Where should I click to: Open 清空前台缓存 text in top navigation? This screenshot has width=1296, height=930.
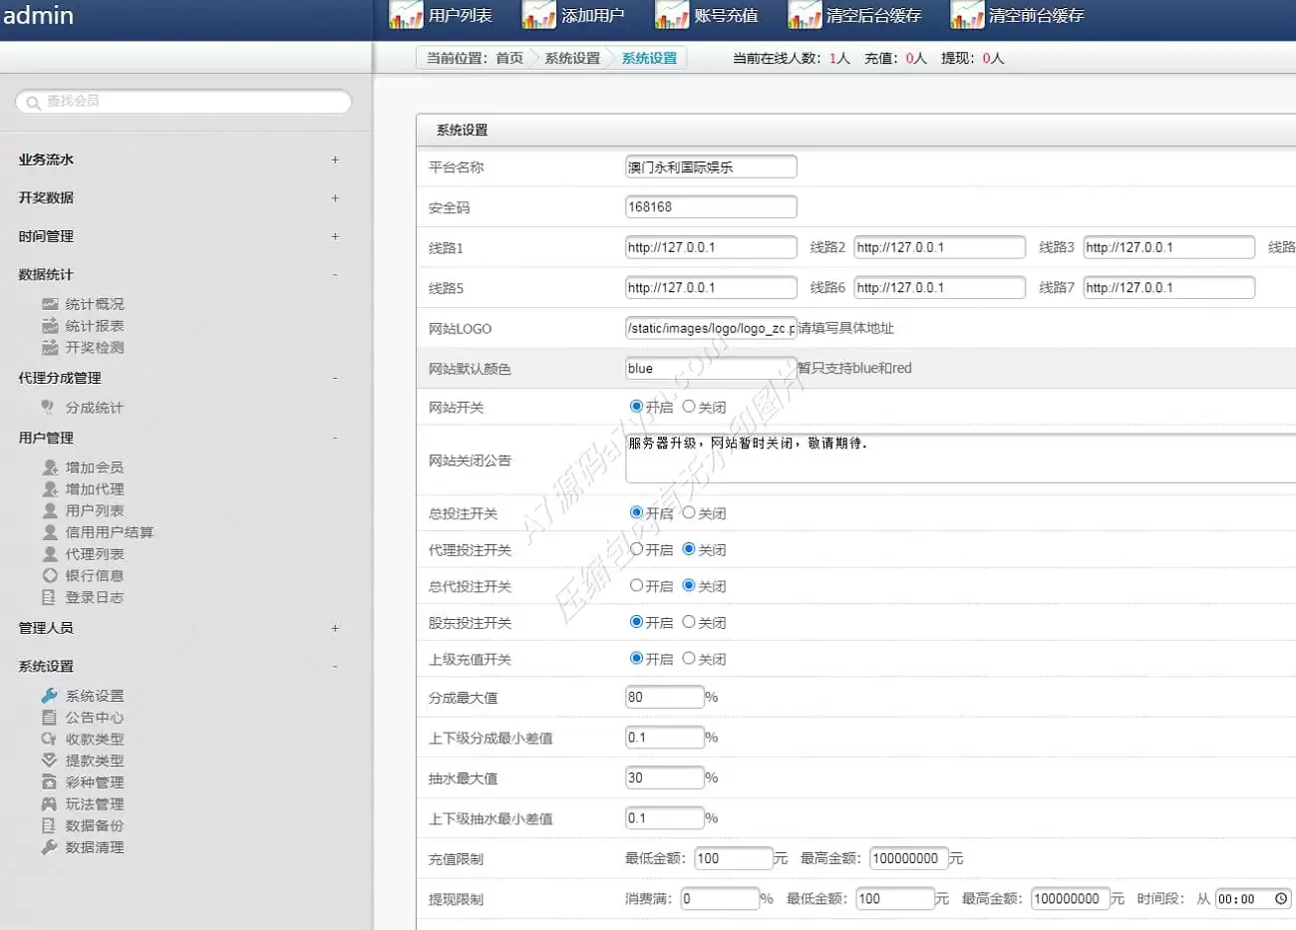pos(1037,15)
